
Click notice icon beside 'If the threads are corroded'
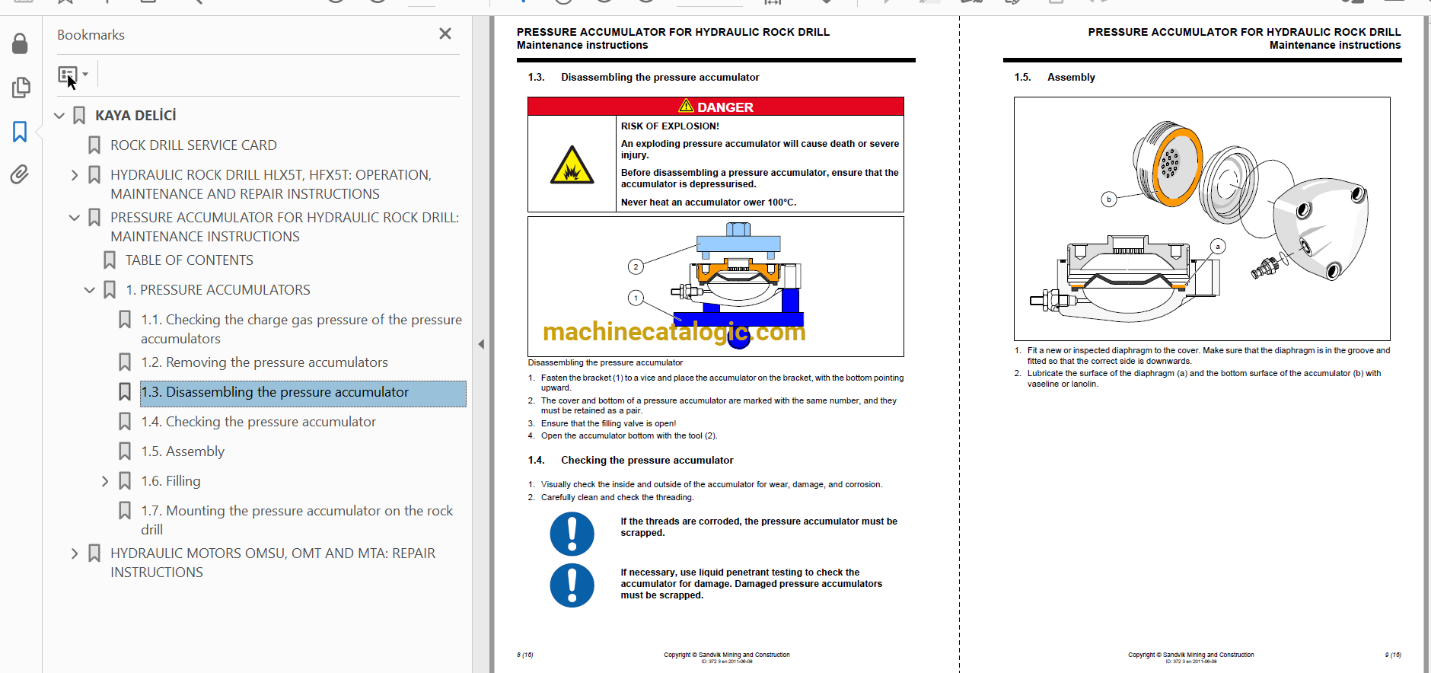click(572, 534)
